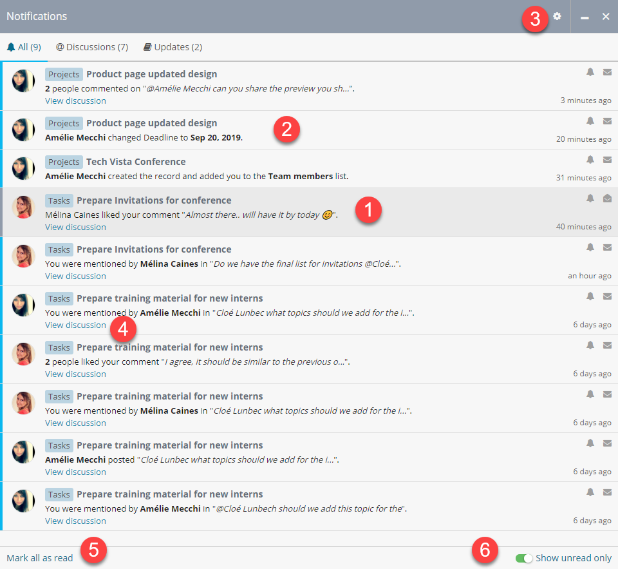Click bell icon on first Product page notification

[x=590, y=72]
